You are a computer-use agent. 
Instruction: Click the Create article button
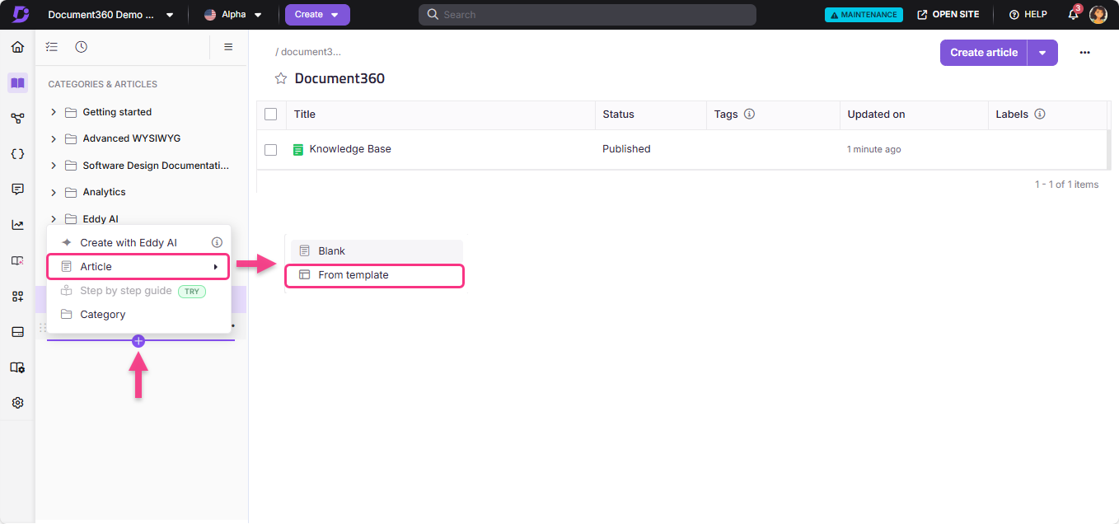[x=983, y=52]
